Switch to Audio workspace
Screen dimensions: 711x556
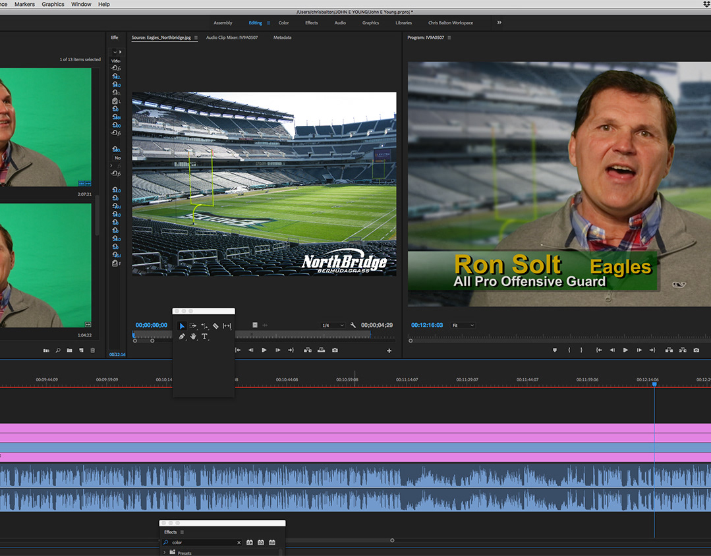(340, 22)
